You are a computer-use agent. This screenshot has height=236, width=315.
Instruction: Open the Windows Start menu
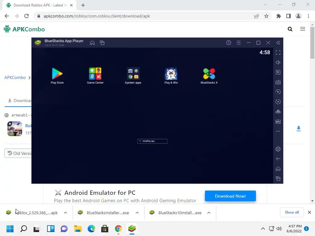10,229
